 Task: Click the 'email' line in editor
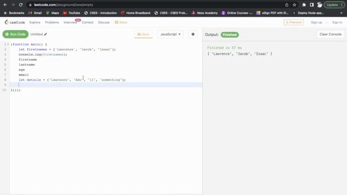23,75
